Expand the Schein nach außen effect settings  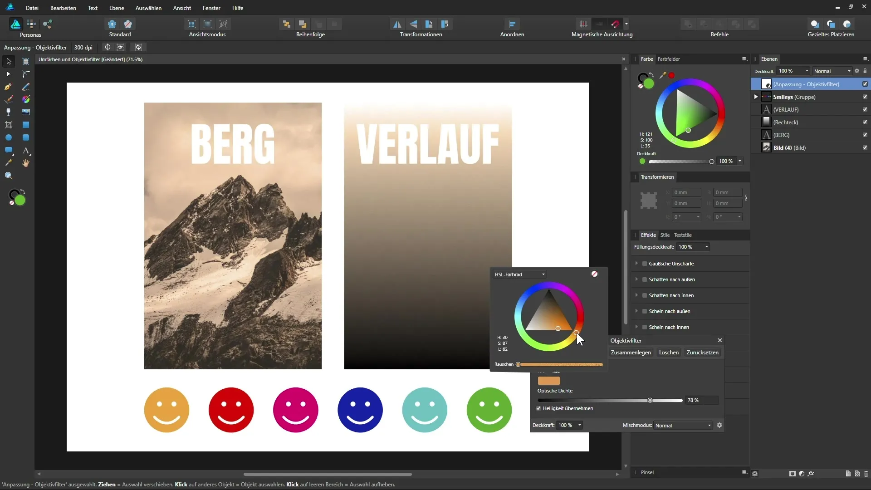pos(636,311)
